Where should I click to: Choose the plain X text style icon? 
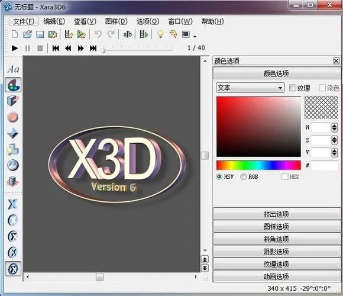[12, 204]
